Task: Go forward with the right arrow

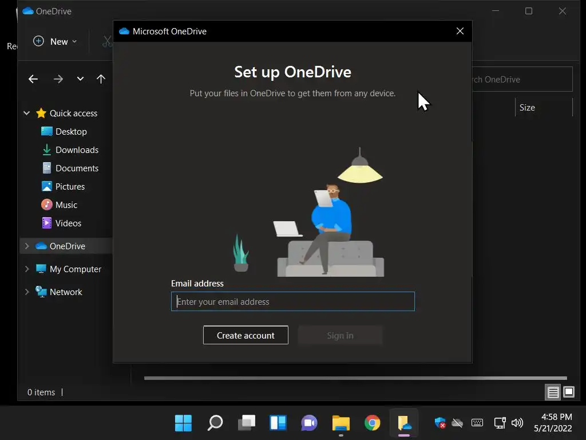Action: [58, 79]
